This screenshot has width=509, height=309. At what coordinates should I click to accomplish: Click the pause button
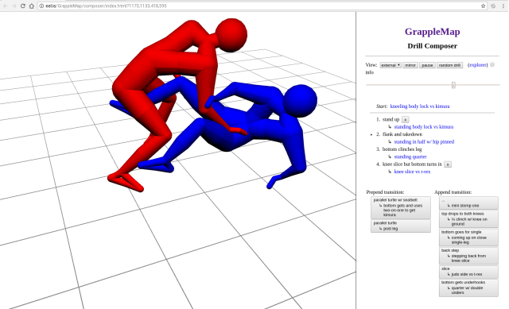click(427, 65)
